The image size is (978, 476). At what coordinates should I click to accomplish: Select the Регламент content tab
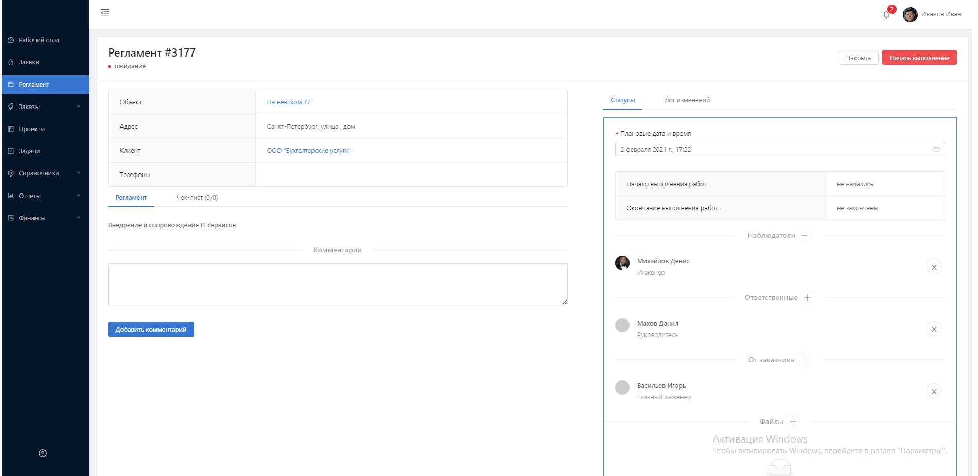[131, 198]
